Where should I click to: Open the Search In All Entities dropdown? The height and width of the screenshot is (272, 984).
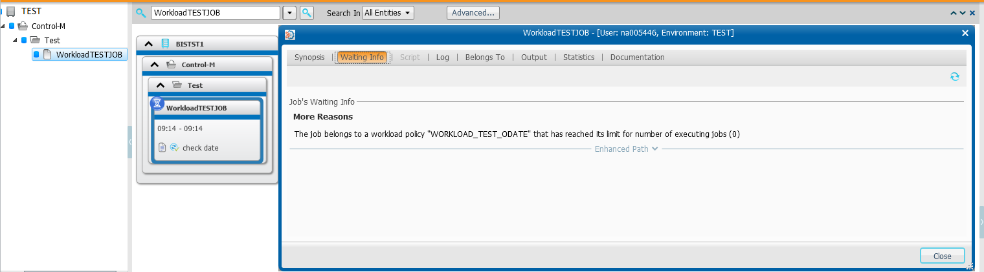[388, 13]
